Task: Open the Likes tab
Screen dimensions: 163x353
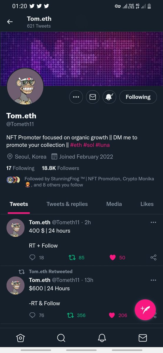Action: tap(147, 204)
